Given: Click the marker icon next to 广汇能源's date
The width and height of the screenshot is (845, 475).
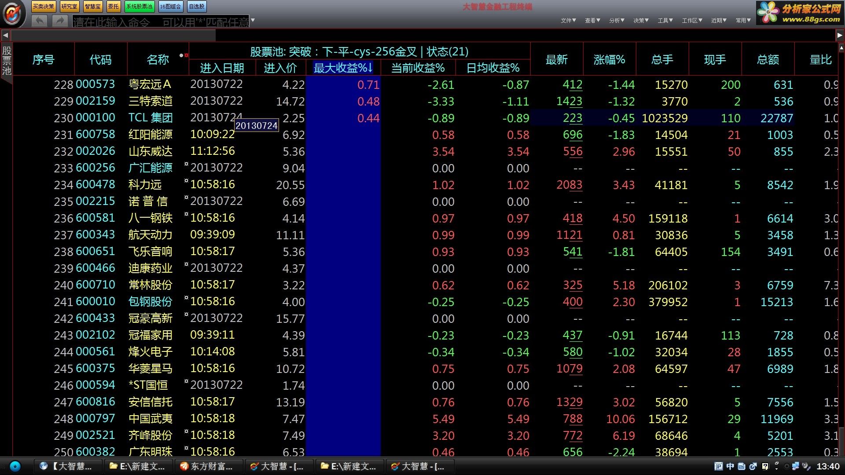Looking at the screenshot, I should coord(186,164).
